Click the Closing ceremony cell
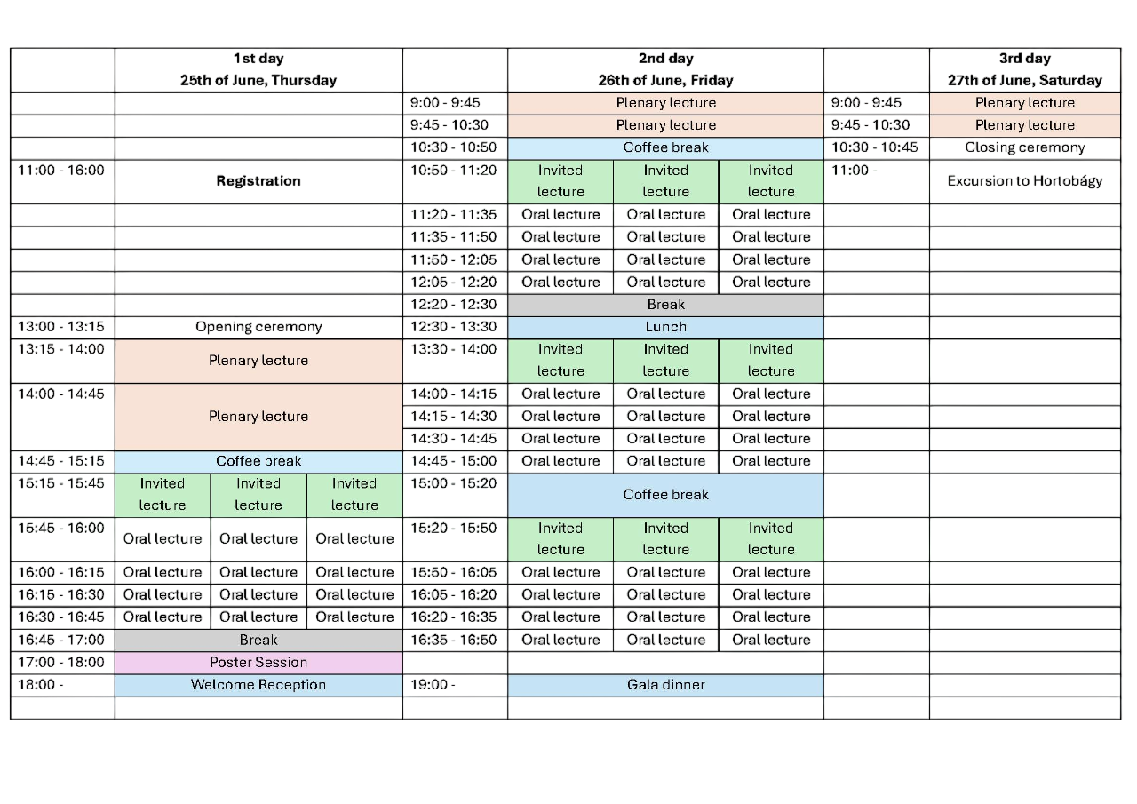Image resolution: width=1137 pixels, height=804 pixels. (1025, 148)
